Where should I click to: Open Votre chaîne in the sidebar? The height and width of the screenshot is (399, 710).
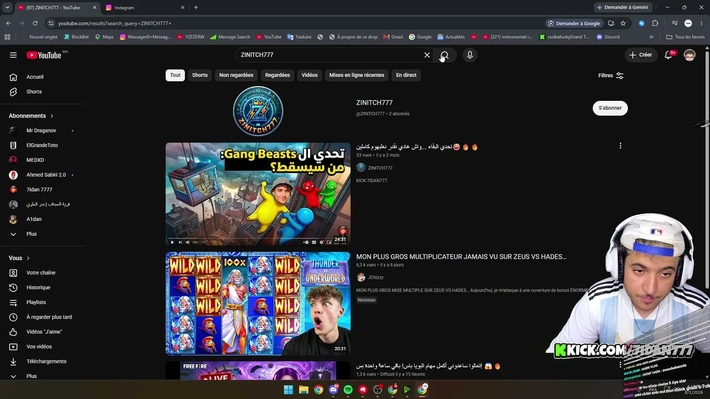click(42, 273)
